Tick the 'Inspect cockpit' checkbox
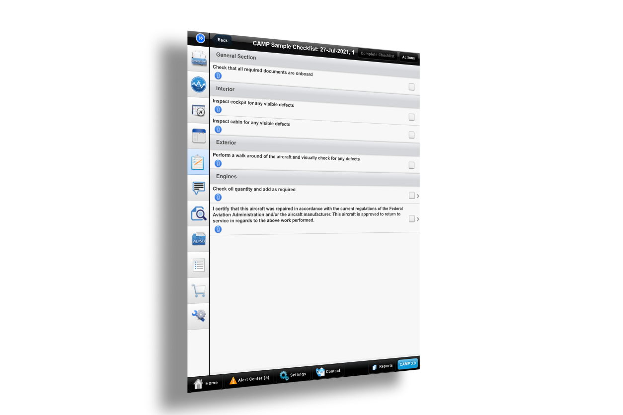 coord(411,117)
